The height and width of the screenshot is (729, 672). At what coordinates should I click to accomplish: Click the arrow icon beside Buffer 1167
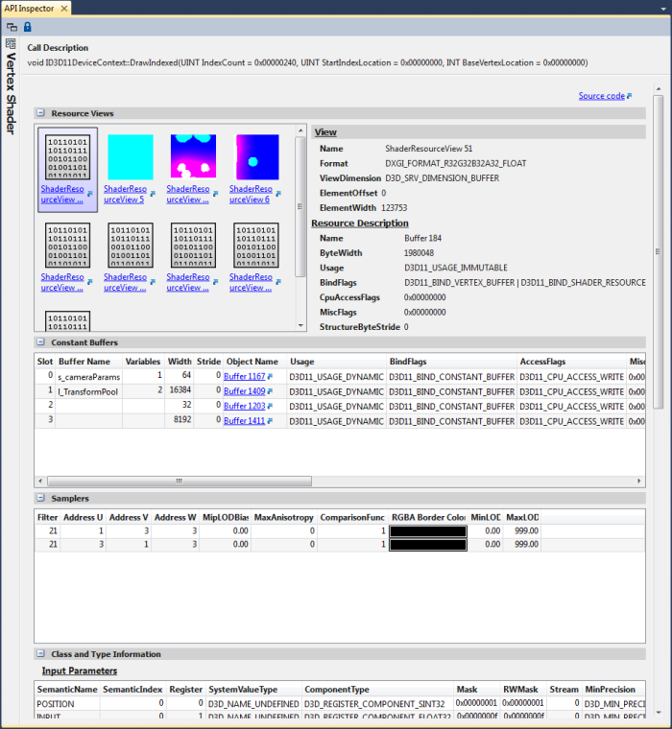pos(272,377)
